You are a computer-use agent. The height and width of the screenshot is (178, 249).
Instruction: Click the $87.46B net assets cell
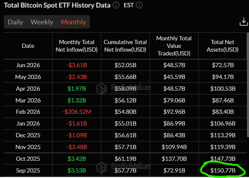223,100
